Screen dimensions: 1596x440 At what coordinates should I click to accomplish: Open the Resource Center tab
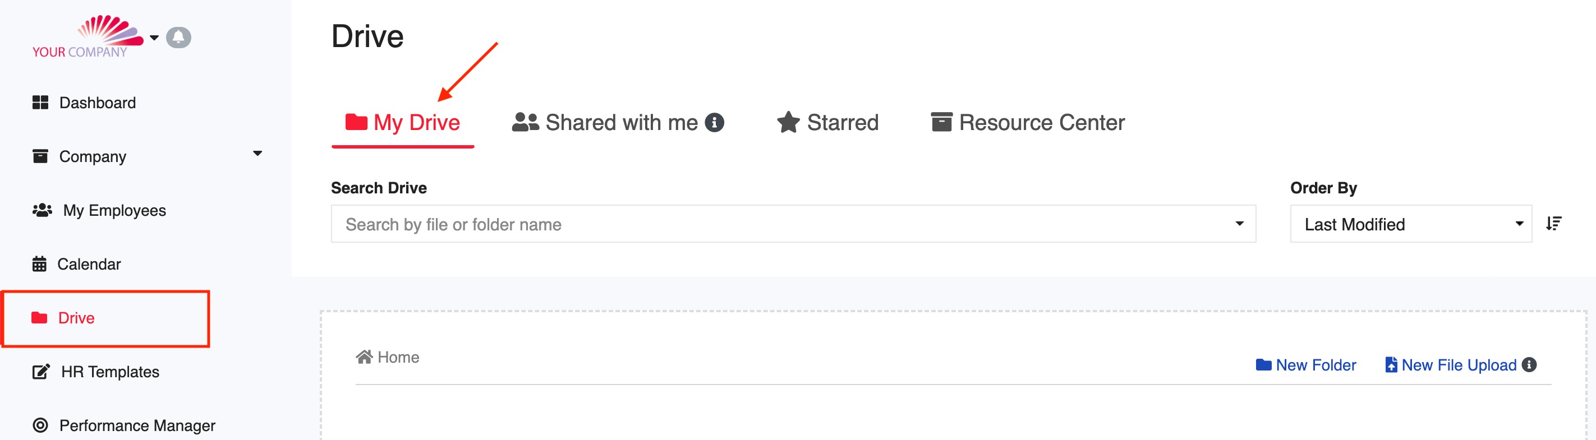click(1028, 123)
